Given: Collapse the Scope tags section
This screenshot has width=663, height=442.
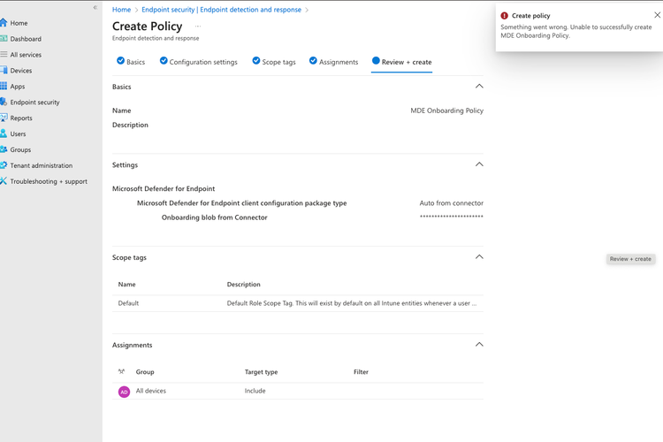Looking at the screenshot, I should 479,257.
